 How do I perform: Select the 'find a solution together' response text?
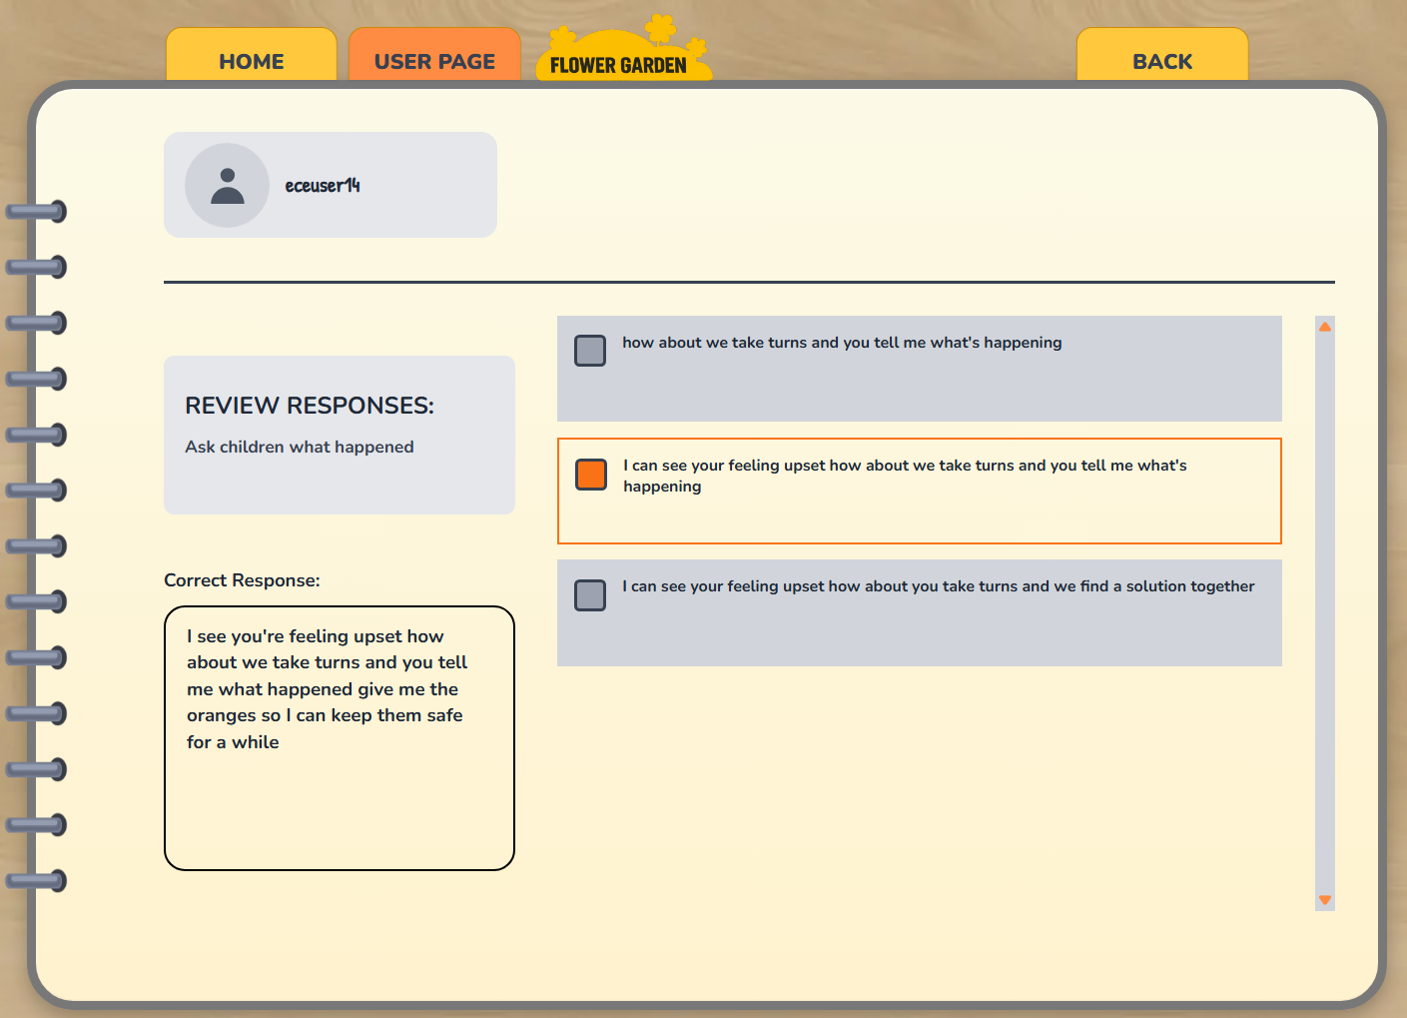point(939,586)
